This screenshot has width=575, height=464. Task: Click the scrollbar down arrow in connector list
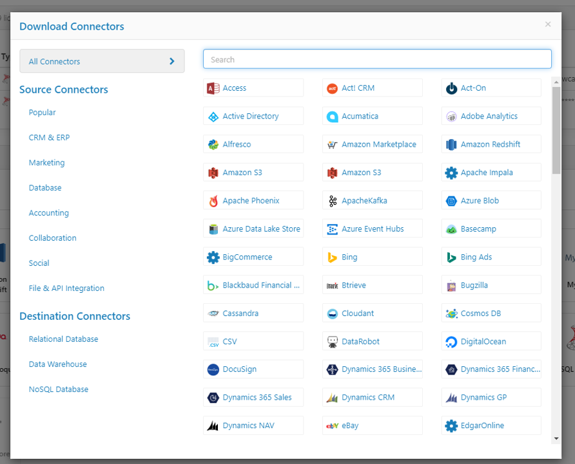click(556, 438)
